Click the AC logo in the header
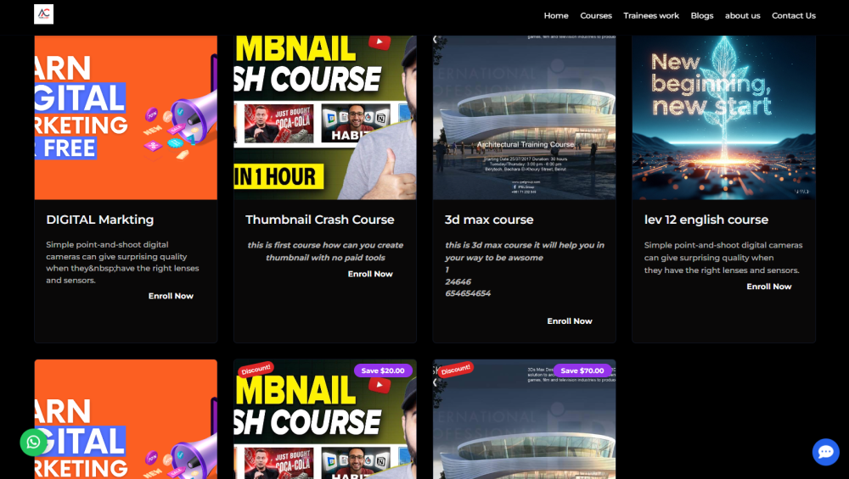The height and width of the screenshot is (479, 849). coord(43,14)
